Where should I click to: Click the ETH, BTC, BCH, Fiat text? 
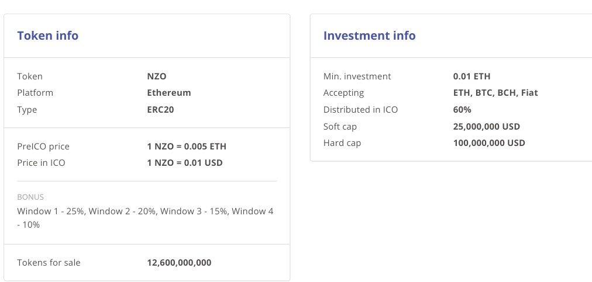coord(495,93)
